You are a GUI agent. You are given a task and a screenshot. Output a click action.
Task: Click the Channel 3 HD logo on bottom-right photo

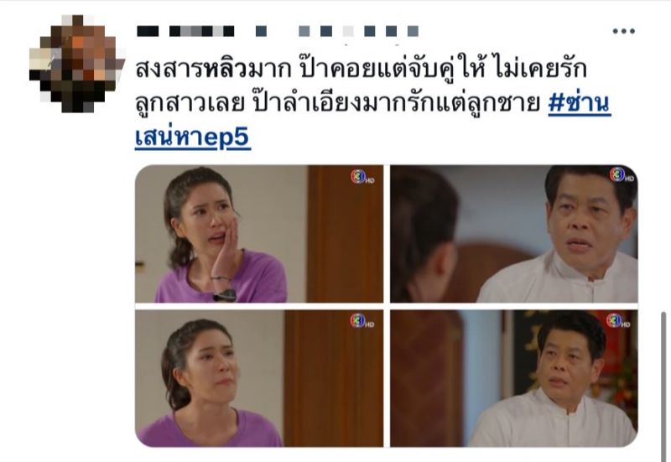617,320
